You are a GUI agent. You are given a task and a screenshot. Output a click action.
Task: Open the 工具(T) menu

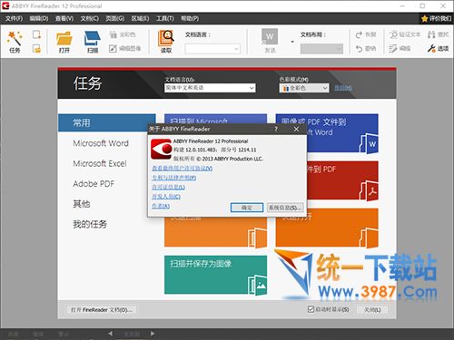[x=165, y=18]
